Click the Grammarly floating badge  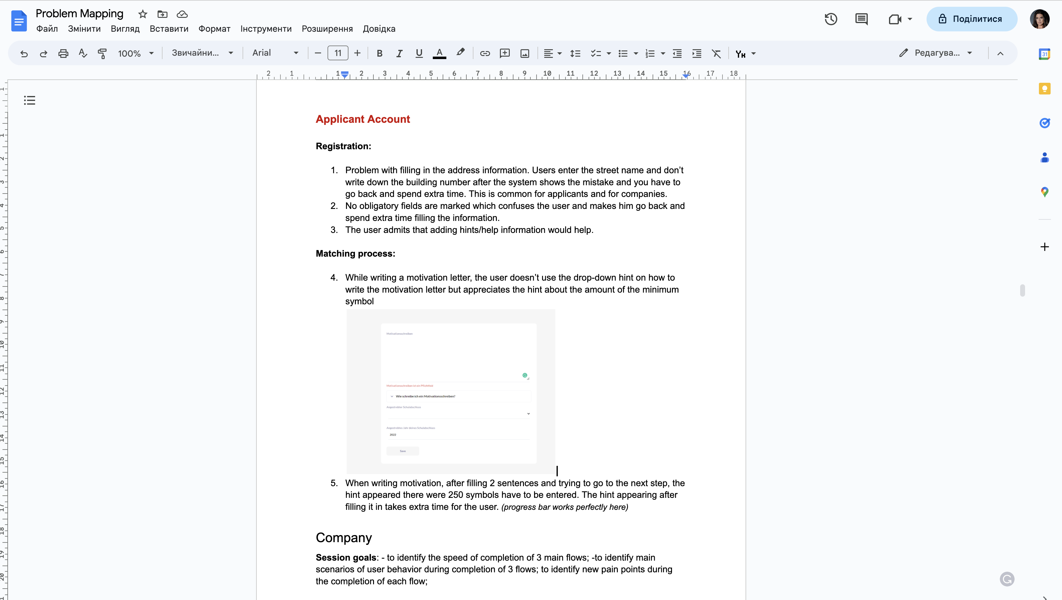point(1007,579)
